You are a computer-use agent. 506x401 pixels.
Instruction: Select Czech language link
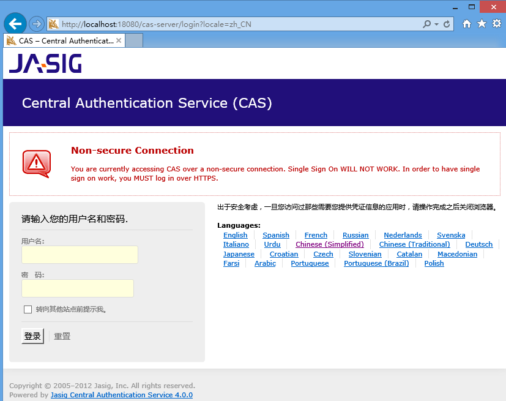[x=323, y=254]
